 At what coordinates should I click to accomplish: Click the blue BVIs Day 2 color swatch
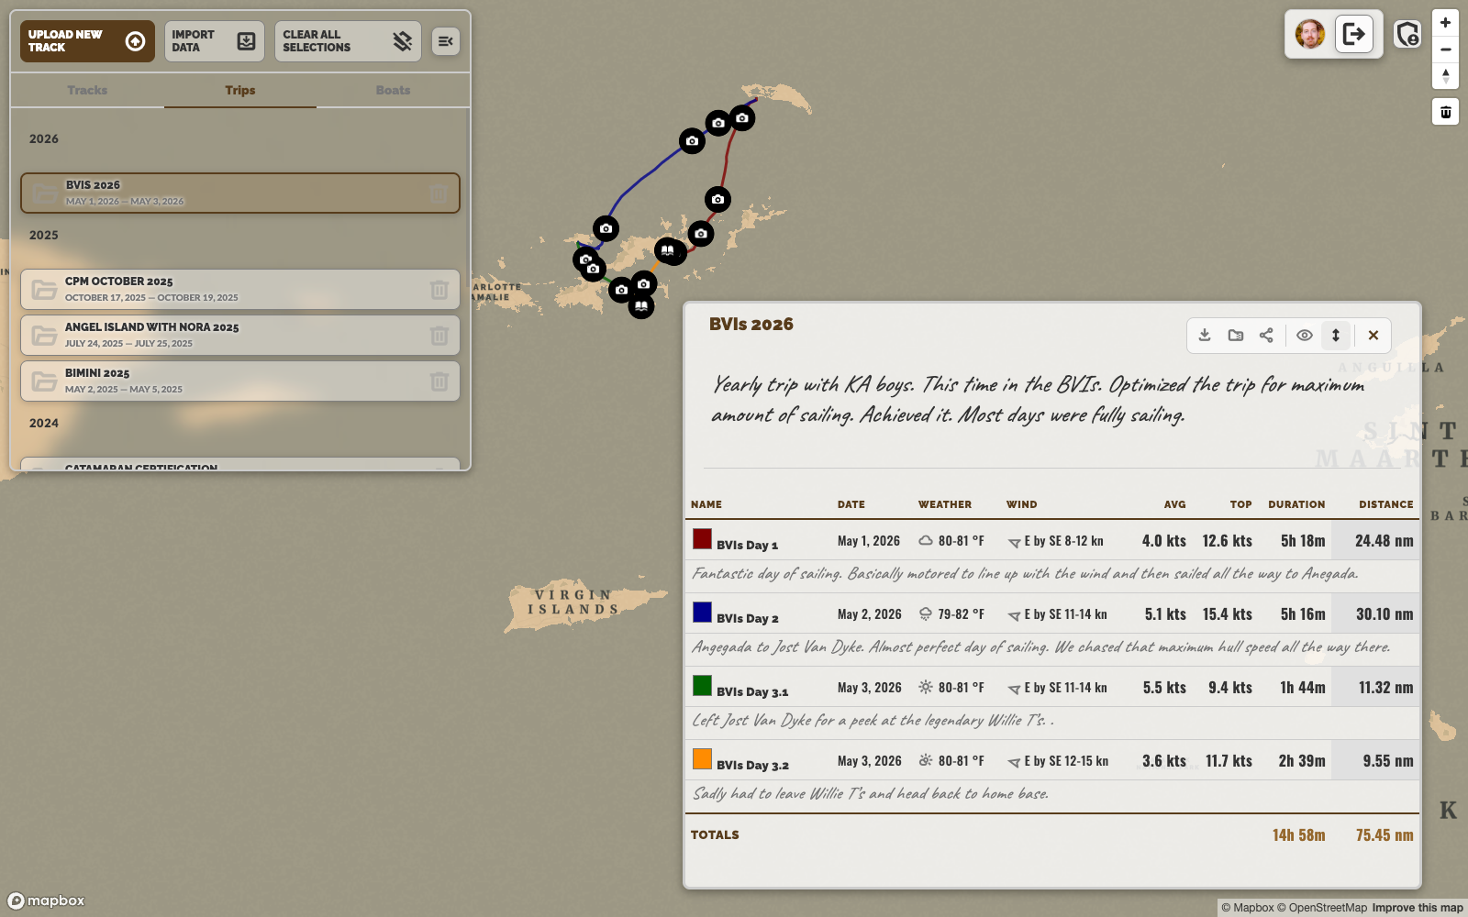pyautogui.click(x=702, y=612)
